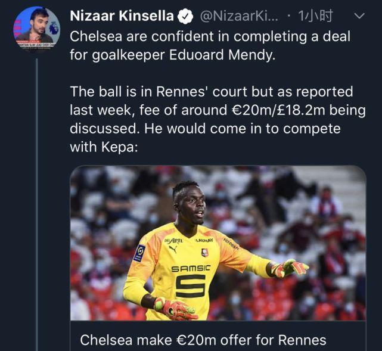Click the Rennes club crest on the jersey
The width and height of the screenshot is (382, 351).
tap(204, 253)
